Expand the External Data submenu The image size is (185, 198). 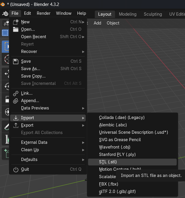point(48,142)
